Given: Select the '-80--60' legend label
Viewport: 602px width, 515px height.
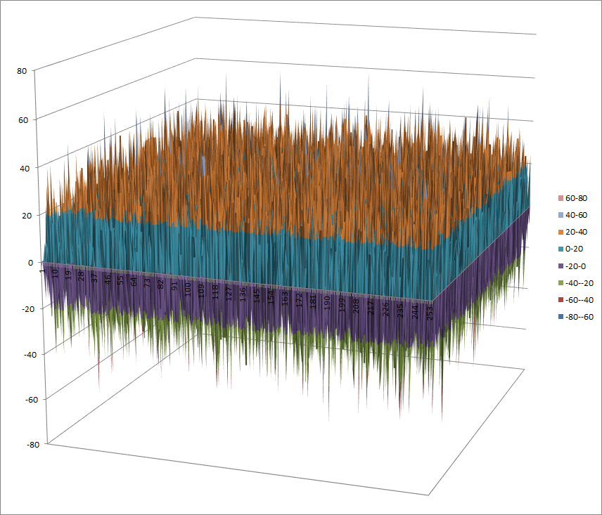Looking at the screenshot, I should coord(579,317).
